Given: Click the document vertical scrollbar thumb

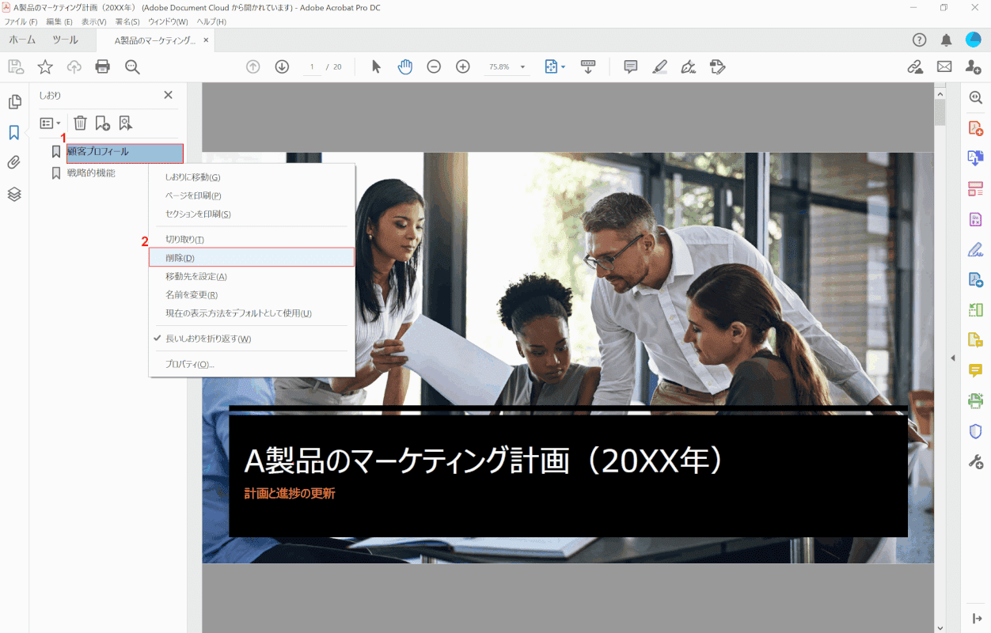Looking at the screenshot, I should tap(940, 112).
